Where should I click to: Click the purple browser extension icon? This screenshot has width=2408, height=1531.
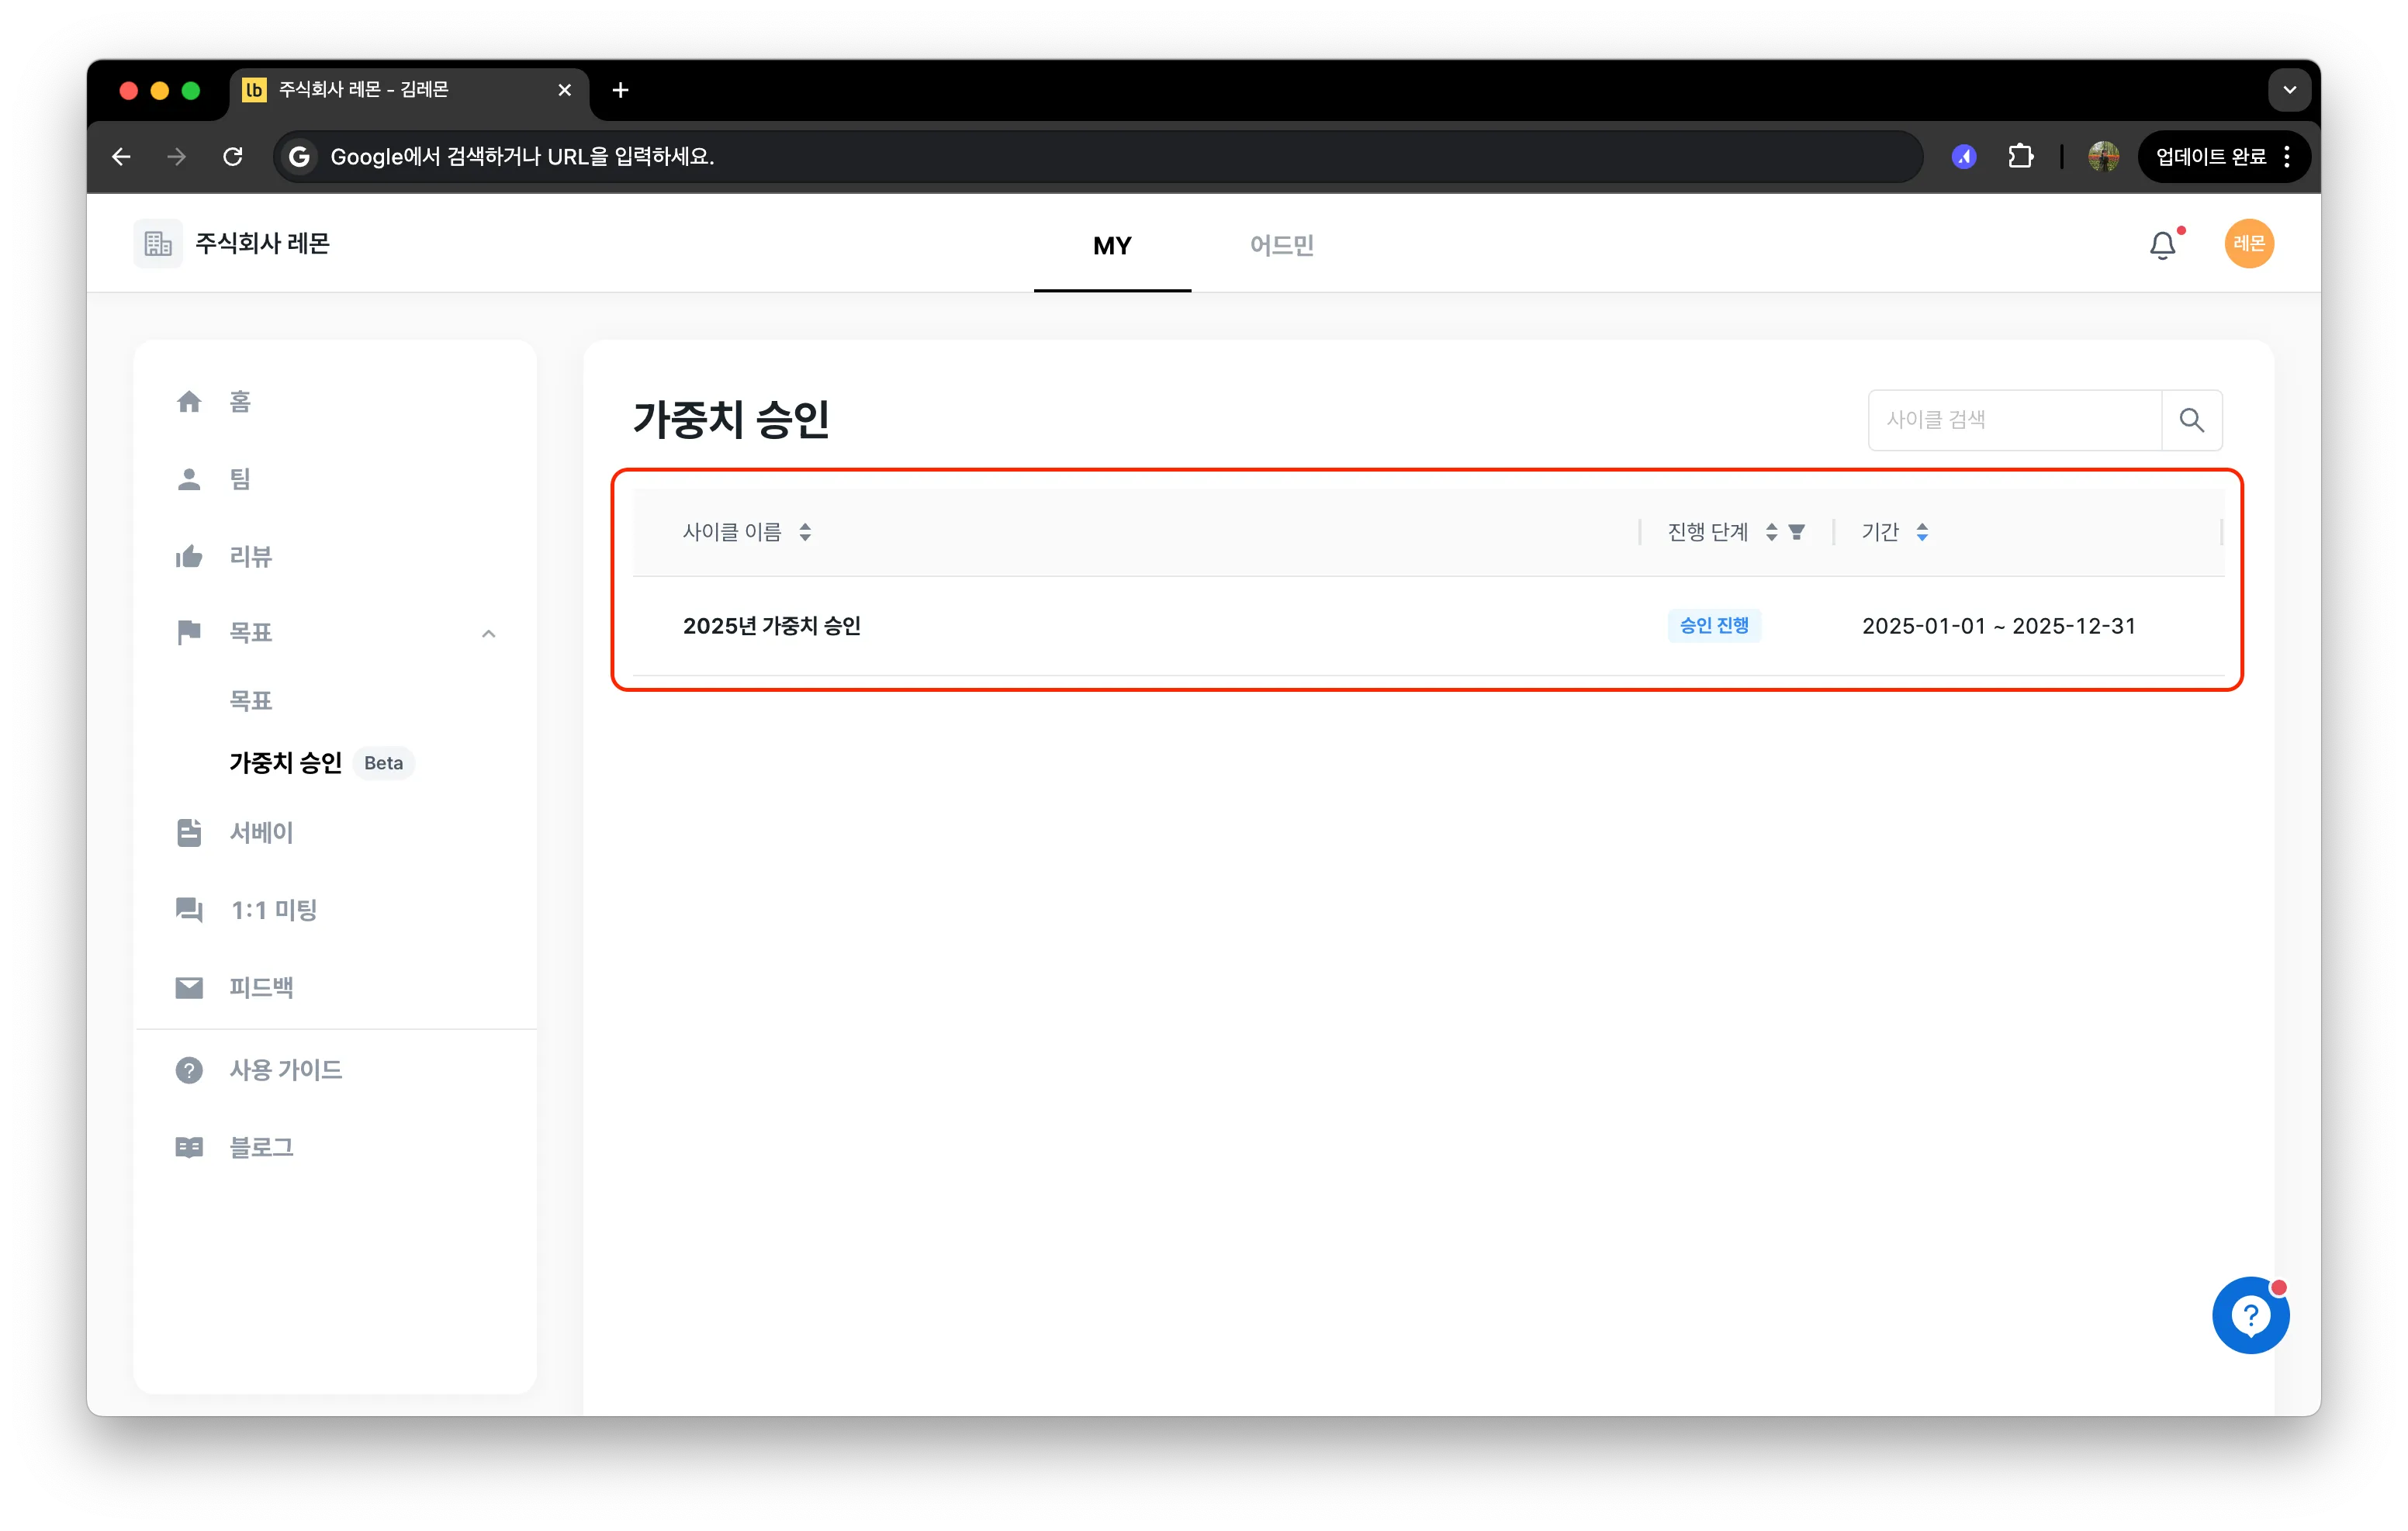click(1964, 156)
